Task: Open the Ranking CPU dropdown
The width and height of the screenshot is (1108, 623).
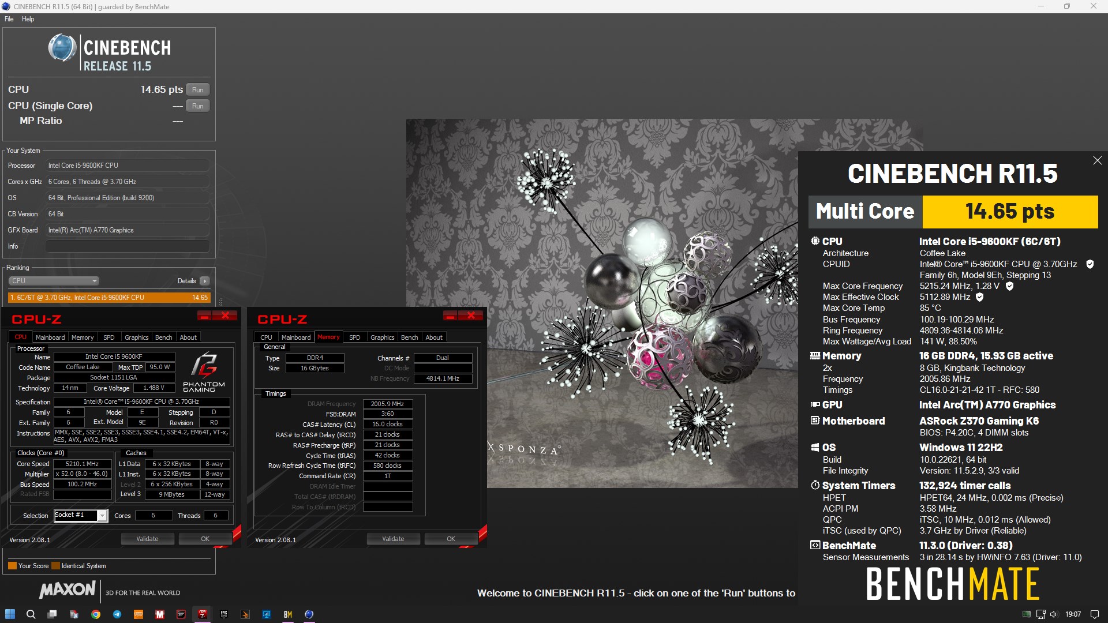Action: [54, 281]
